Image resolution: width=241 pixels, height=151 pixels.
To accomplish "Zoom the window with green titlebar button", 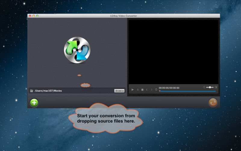I will (37, 16).
